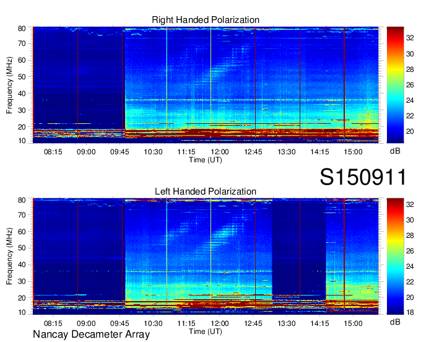This screenshot has width=421, height=342.
Task: Click the 13:30 time tick of the Left Handed plot
Action: (x=286, y=323)
